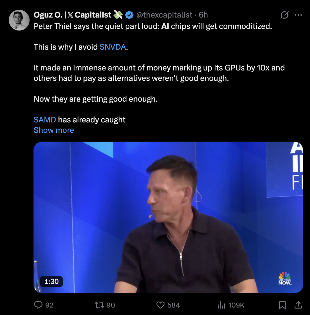310x315 pixels.
Task: Open Oguz O. profile avatar
Action: (19, 20)
